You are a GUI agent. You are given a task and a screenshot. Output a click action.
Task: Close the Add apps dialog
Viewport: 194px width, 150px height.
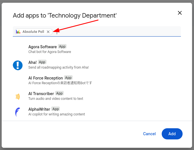click(180, 13)
